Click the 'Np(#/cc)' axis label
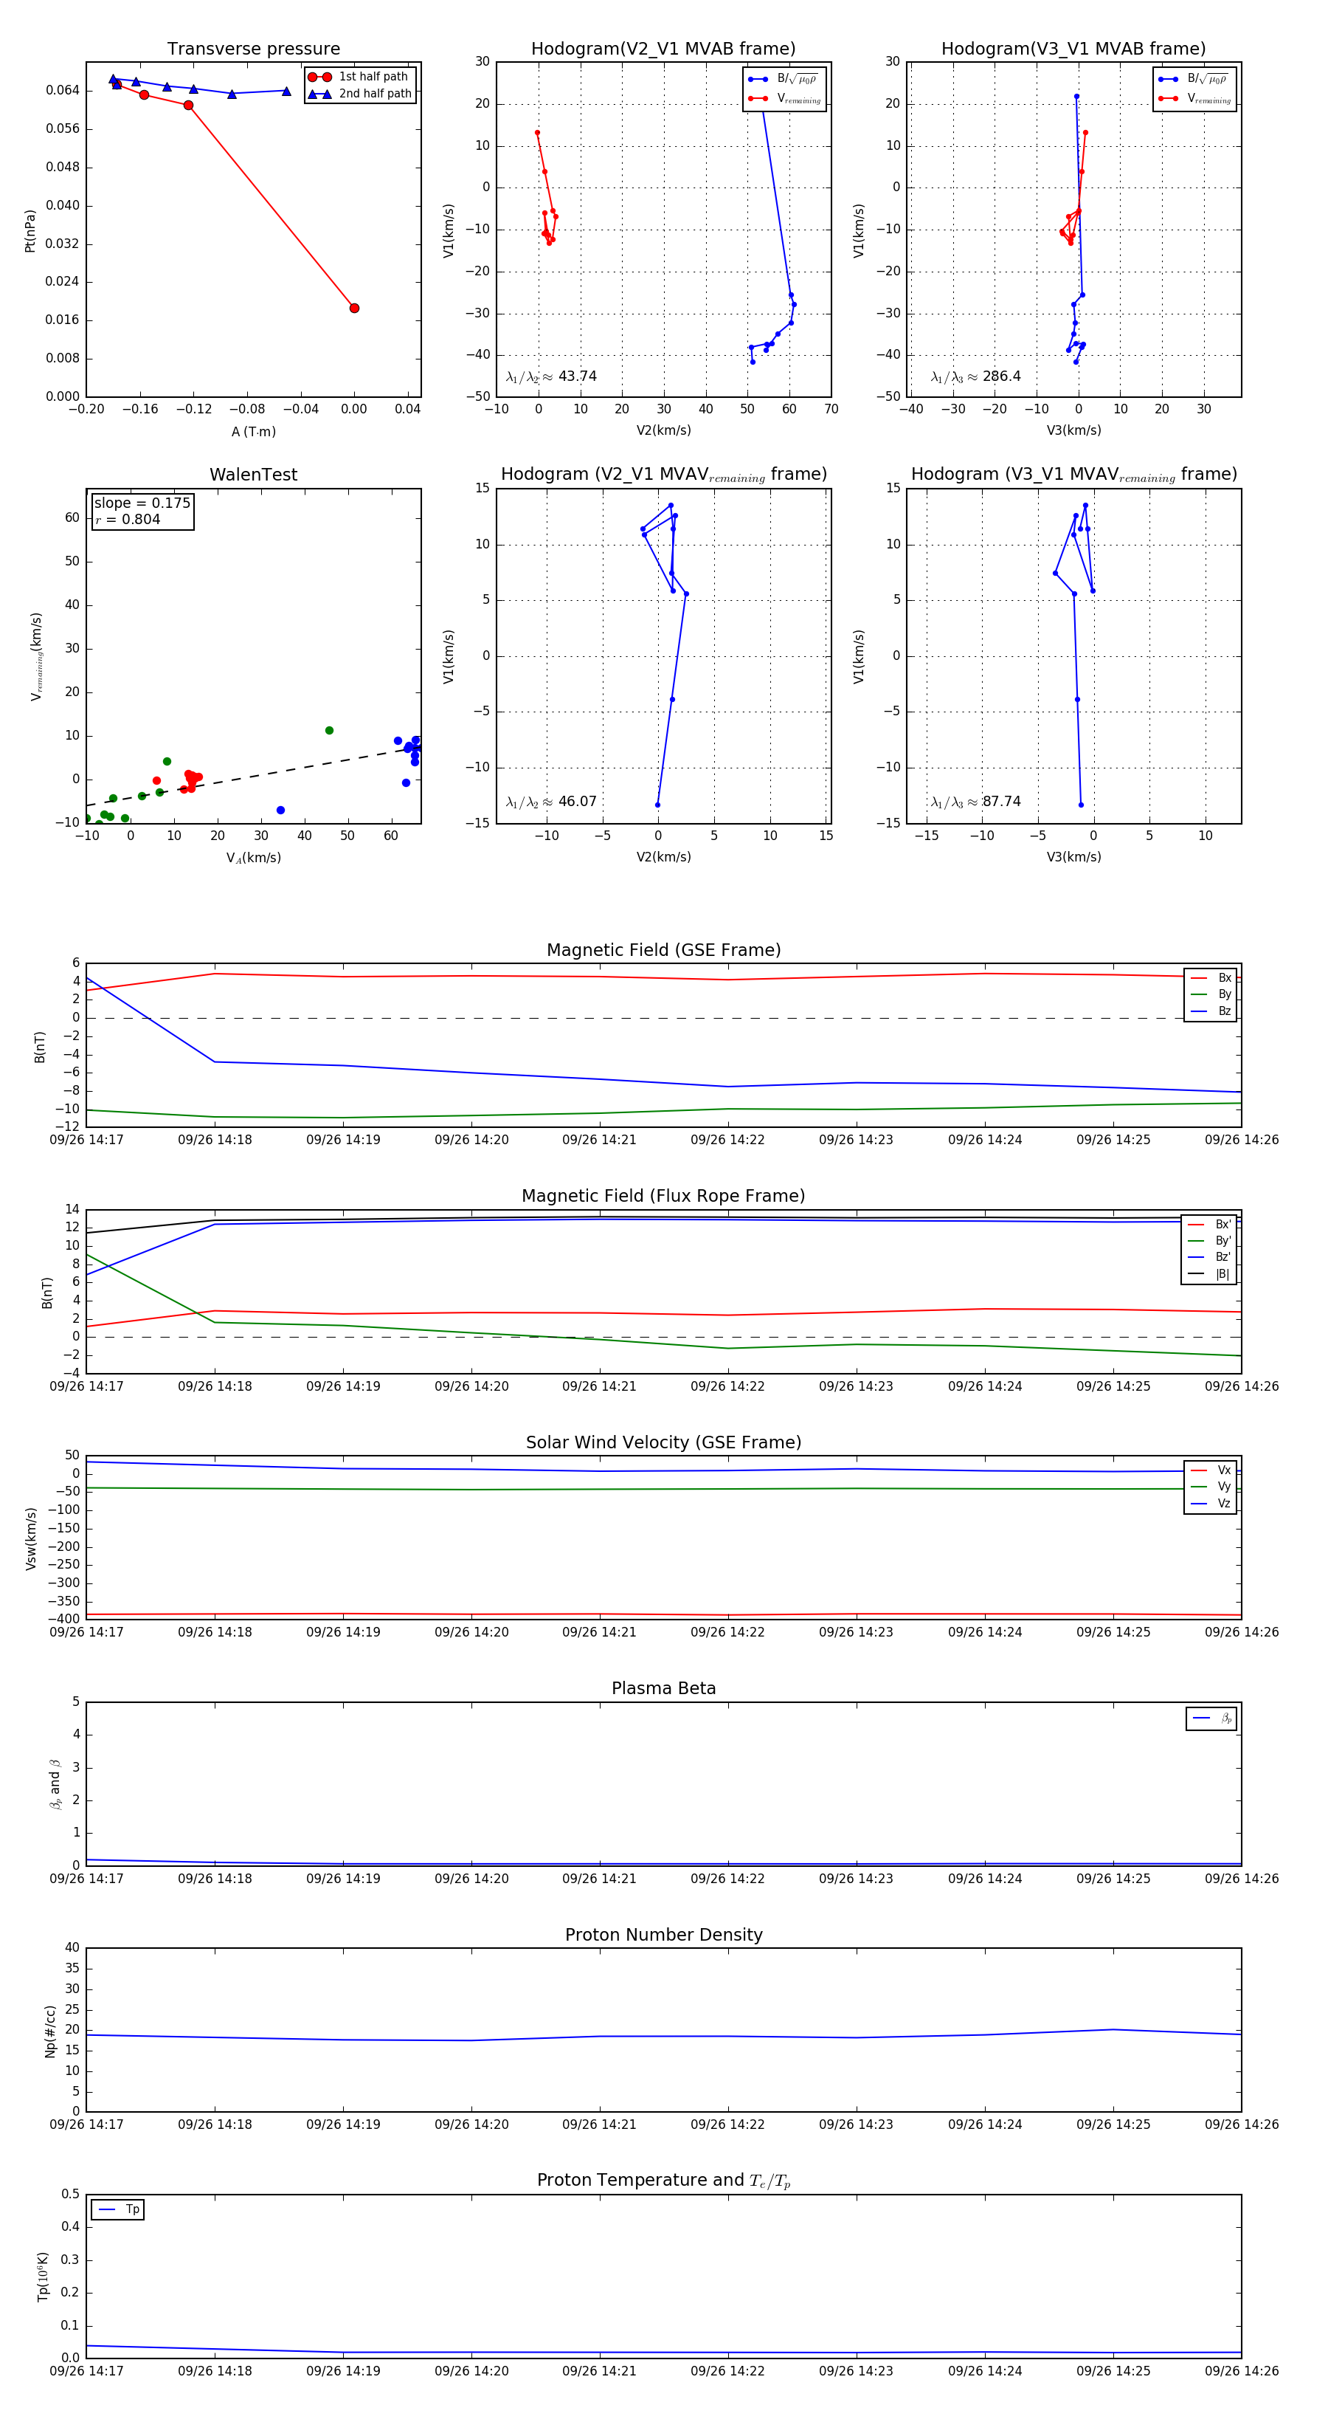The image size is (1328, 2436). click(x=50, y=2031)
